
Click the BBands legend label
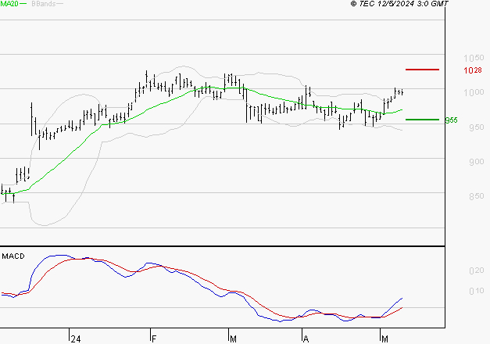pyautogui.click(x=44, y=4)
